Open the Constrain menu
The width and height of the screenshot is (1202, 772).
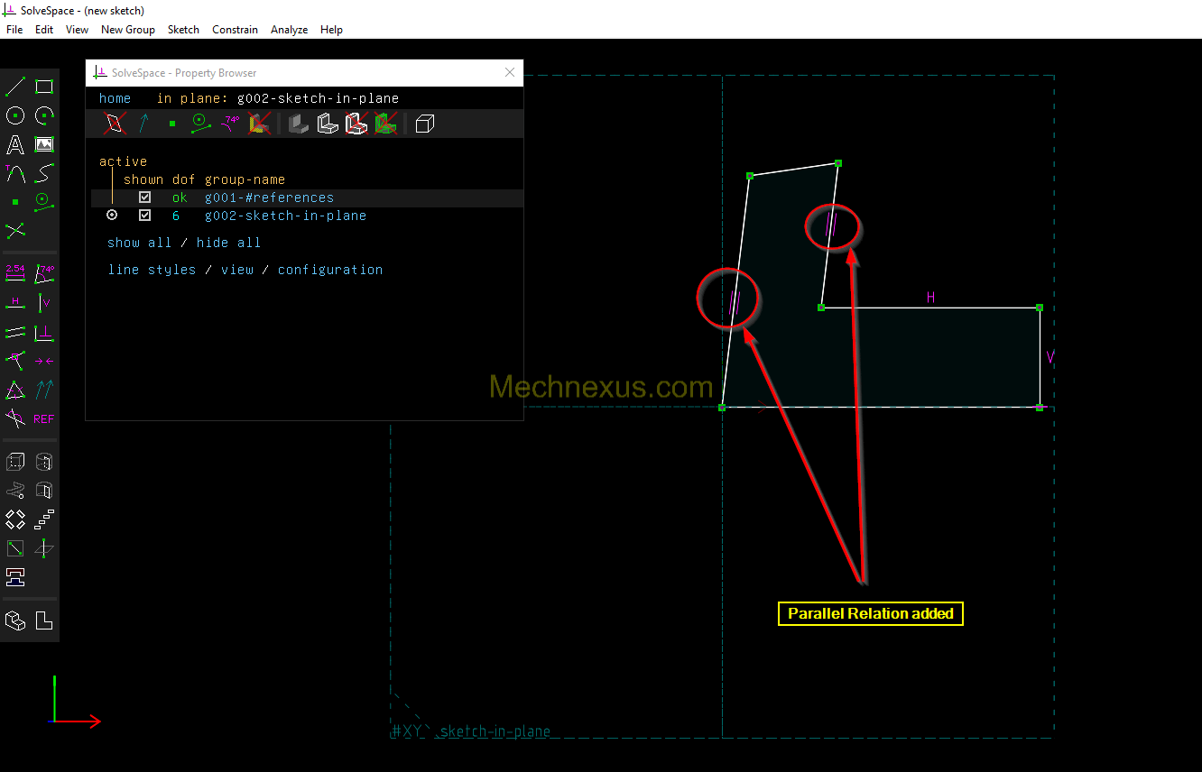(235, 30)
